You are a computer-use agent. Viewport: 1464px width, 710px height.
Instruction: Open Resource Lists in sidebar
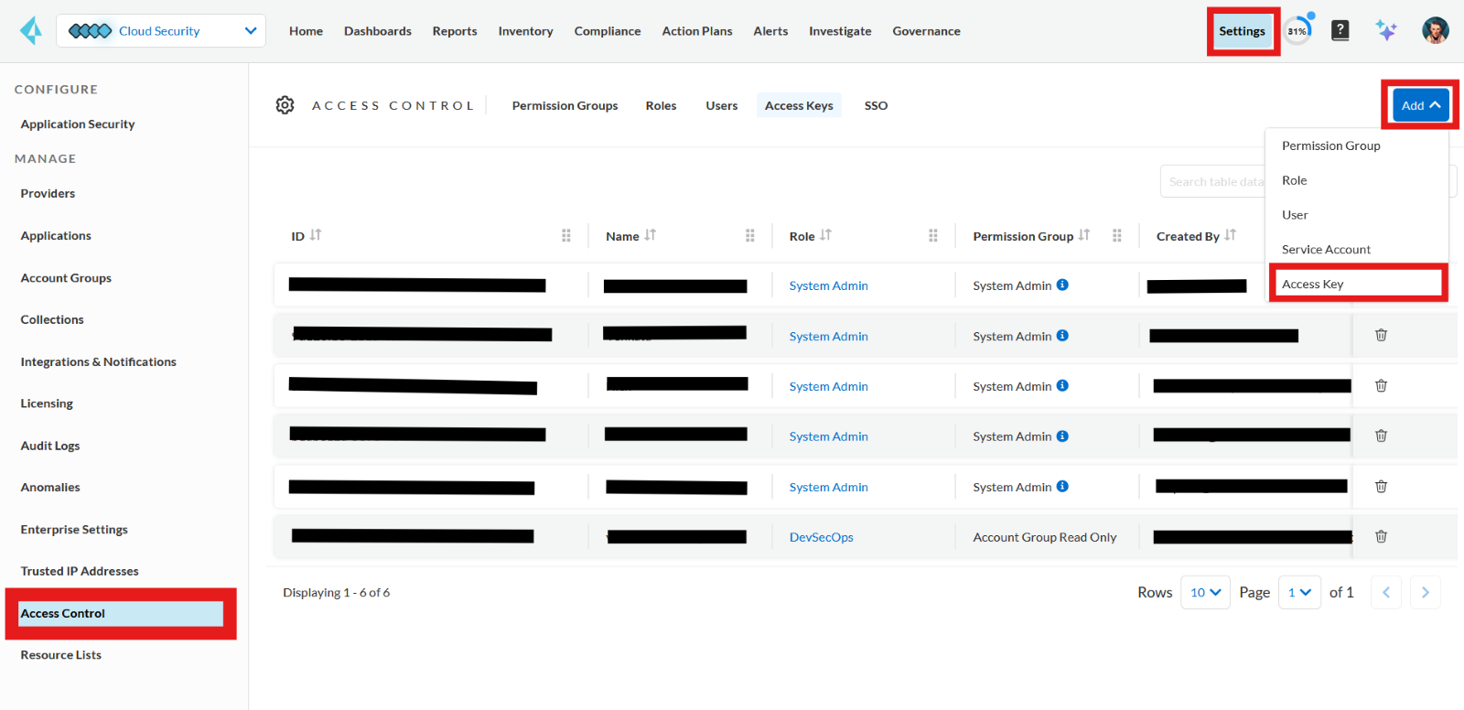coord(60,654)
